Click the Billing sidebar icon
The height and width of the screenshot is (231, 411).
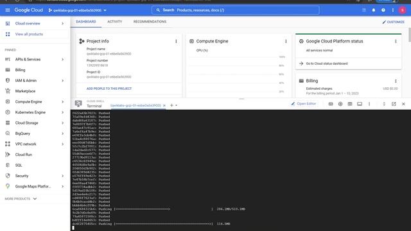pyautogui.click(x=8, y=70)
